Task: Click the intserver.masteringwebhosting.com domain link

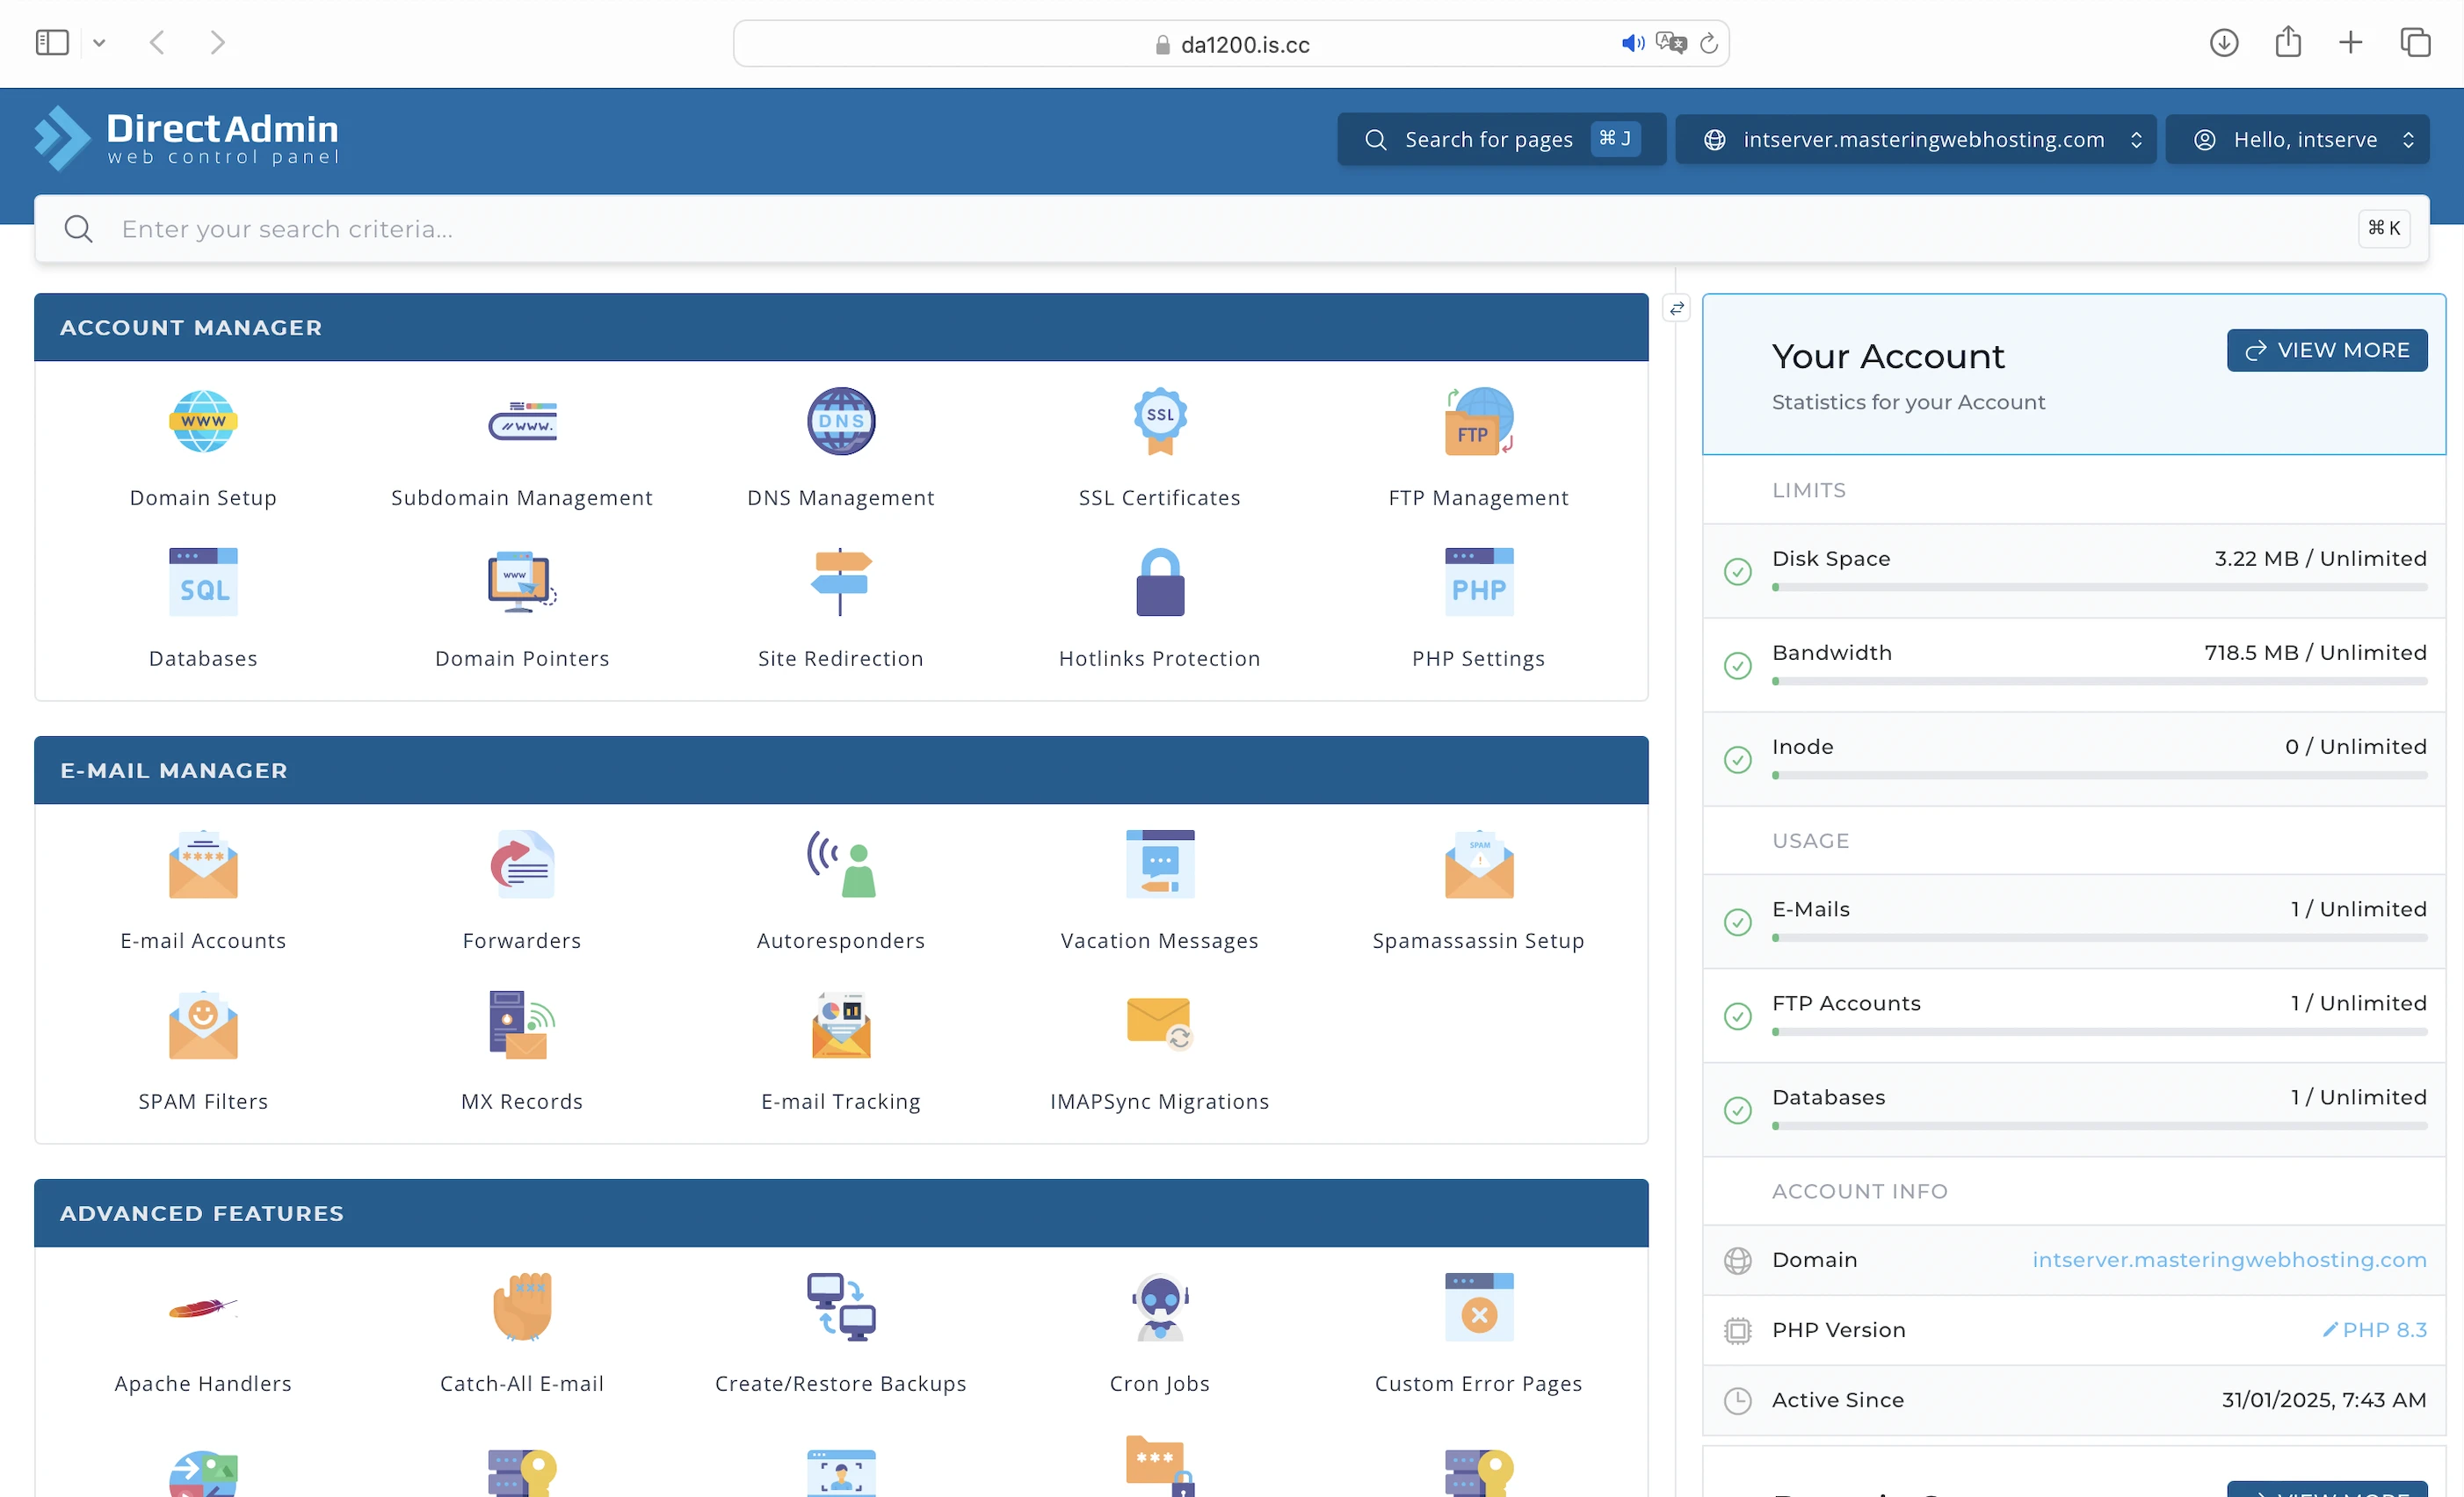Action: click(x=2228, y=1260)
